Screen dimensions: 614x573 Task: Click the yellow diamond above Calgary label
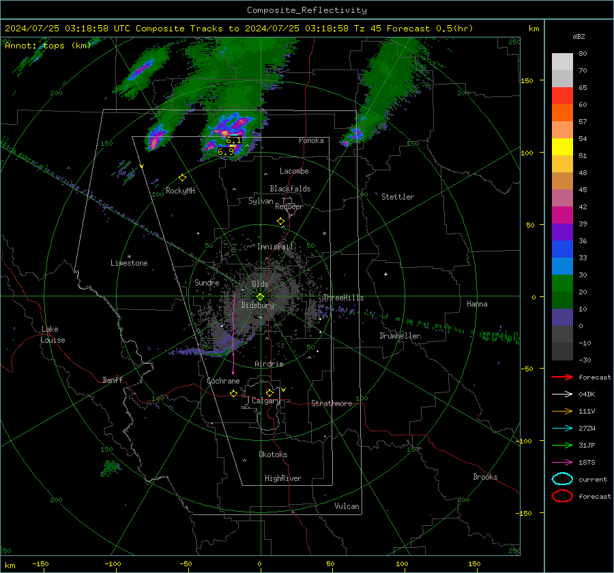tap(269, 392)
